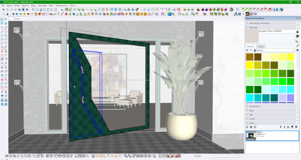This screenshot has height=160, width=301.
Task: Close the Materiały panel
Action: [297, 27]
